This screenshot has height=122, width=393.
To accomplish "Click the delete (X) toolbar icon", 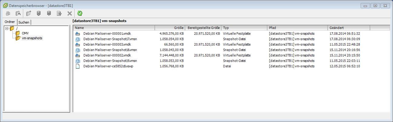I will (x=70, y=13).
